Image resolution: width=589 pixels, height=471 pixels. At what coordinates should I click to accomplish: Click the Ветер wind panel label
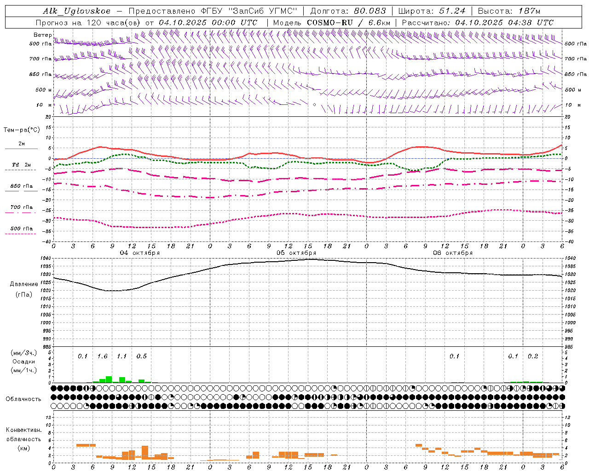click(x=42, y=35)
